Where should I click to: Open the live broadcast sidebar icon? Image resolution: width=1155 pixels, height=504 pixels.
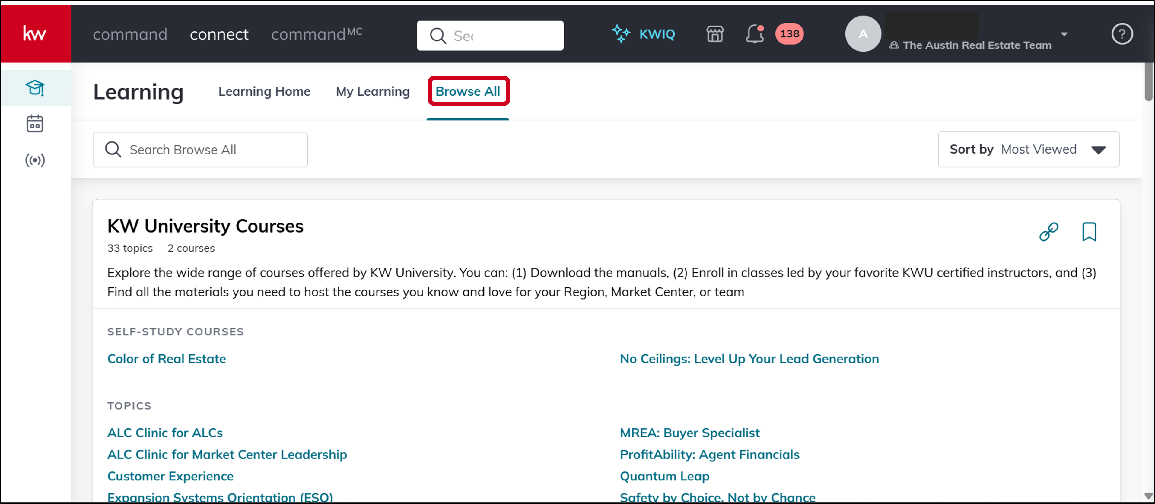[x=35, y=160]
